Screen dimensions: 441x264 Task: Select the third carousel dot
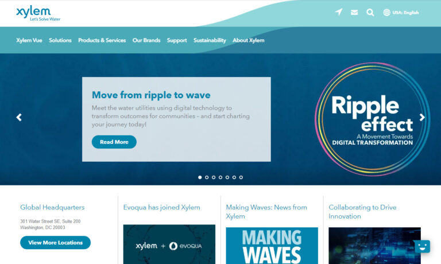click(214, 177)
